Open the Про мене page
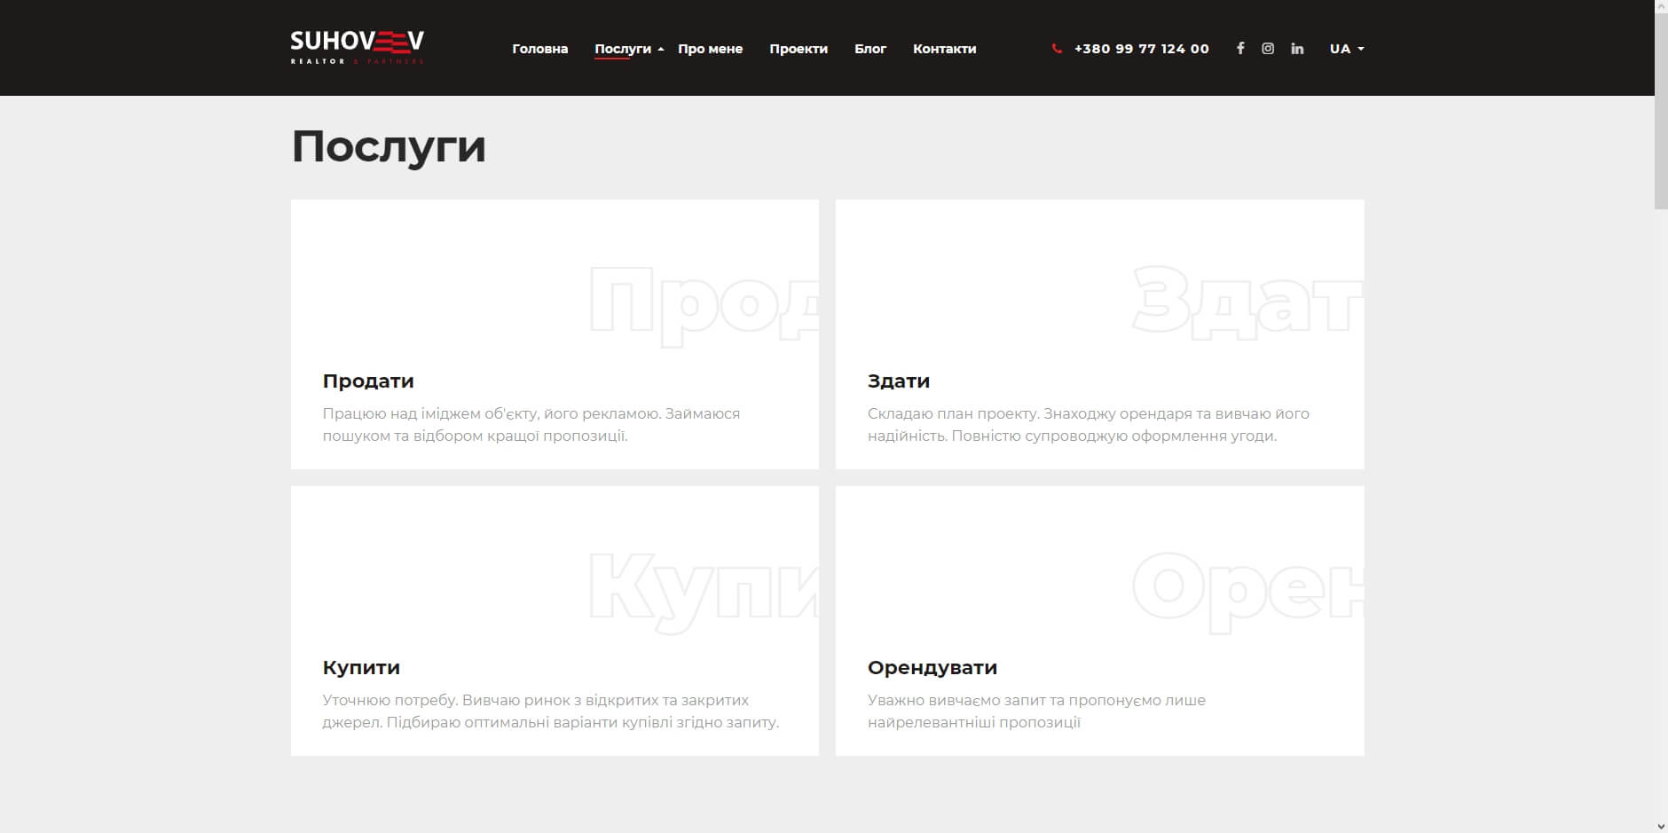1668x833 pixels. pyautogui.click(x=710, y=49)
